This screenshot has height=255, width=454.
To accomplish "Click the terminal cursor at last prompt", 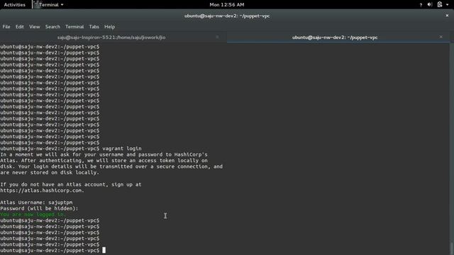I will click(x=104, y=250).
